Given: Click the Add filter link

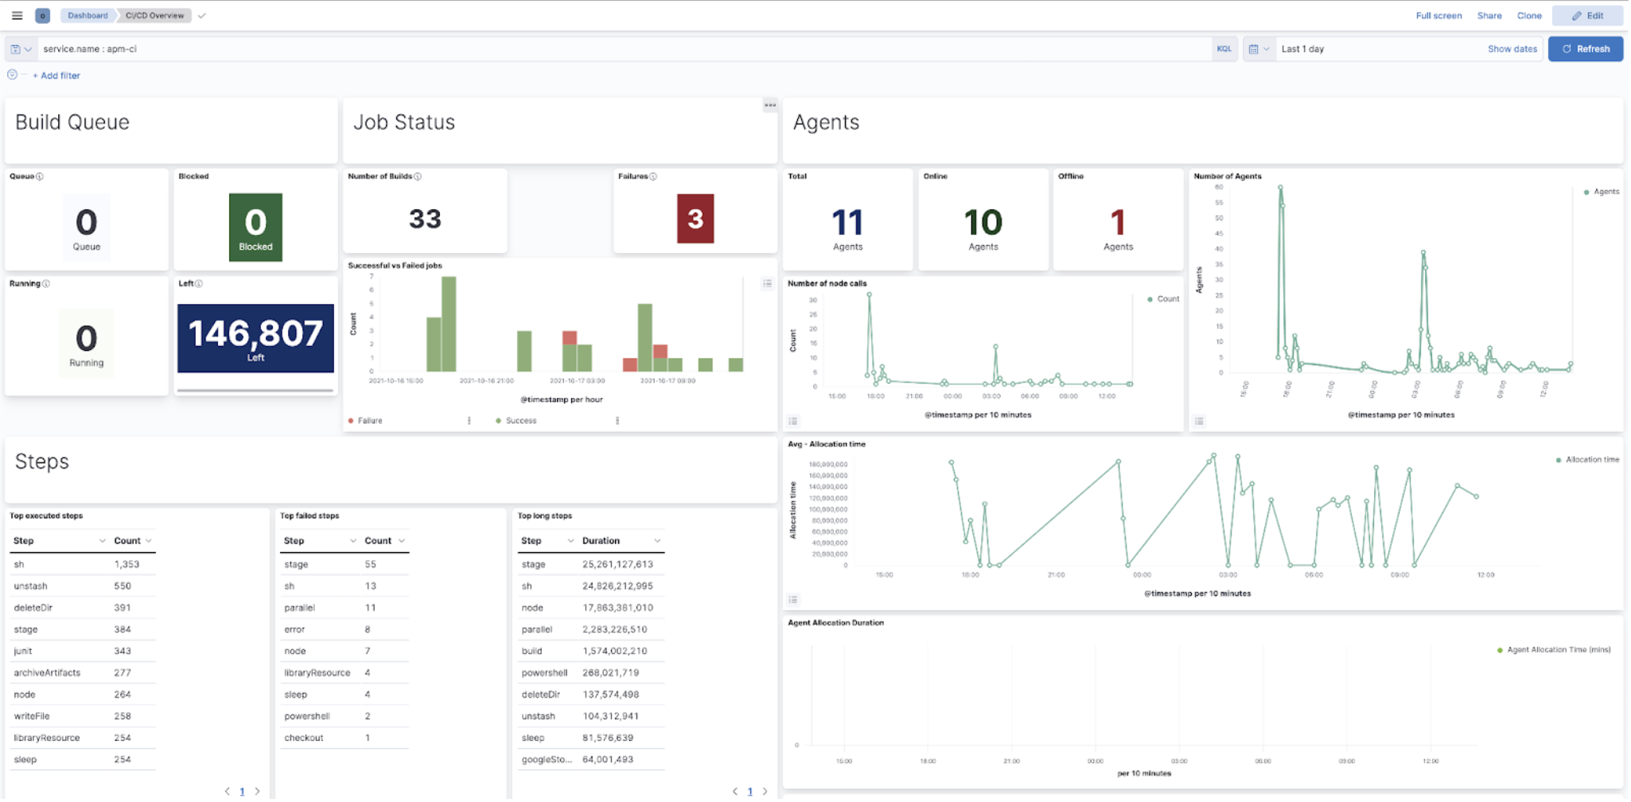Looking at the screenshot, I should (56, 75).
